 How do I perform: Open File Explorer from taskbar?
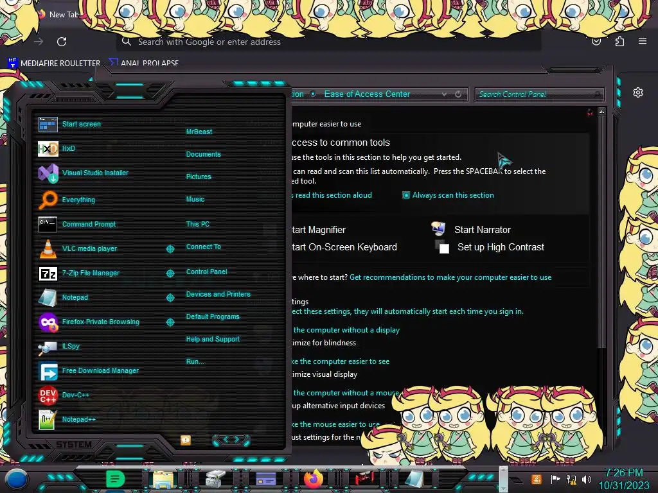(163, 479)
